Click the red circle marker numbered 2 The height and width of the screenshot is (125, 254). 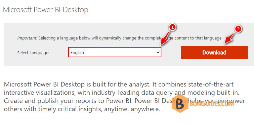[x=238, y=29]
